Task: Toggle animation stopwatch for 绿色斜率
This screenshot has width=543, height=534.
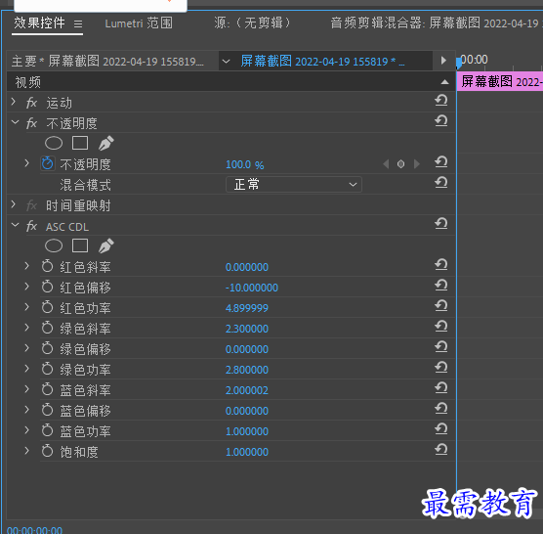Action: click(47, 328)
